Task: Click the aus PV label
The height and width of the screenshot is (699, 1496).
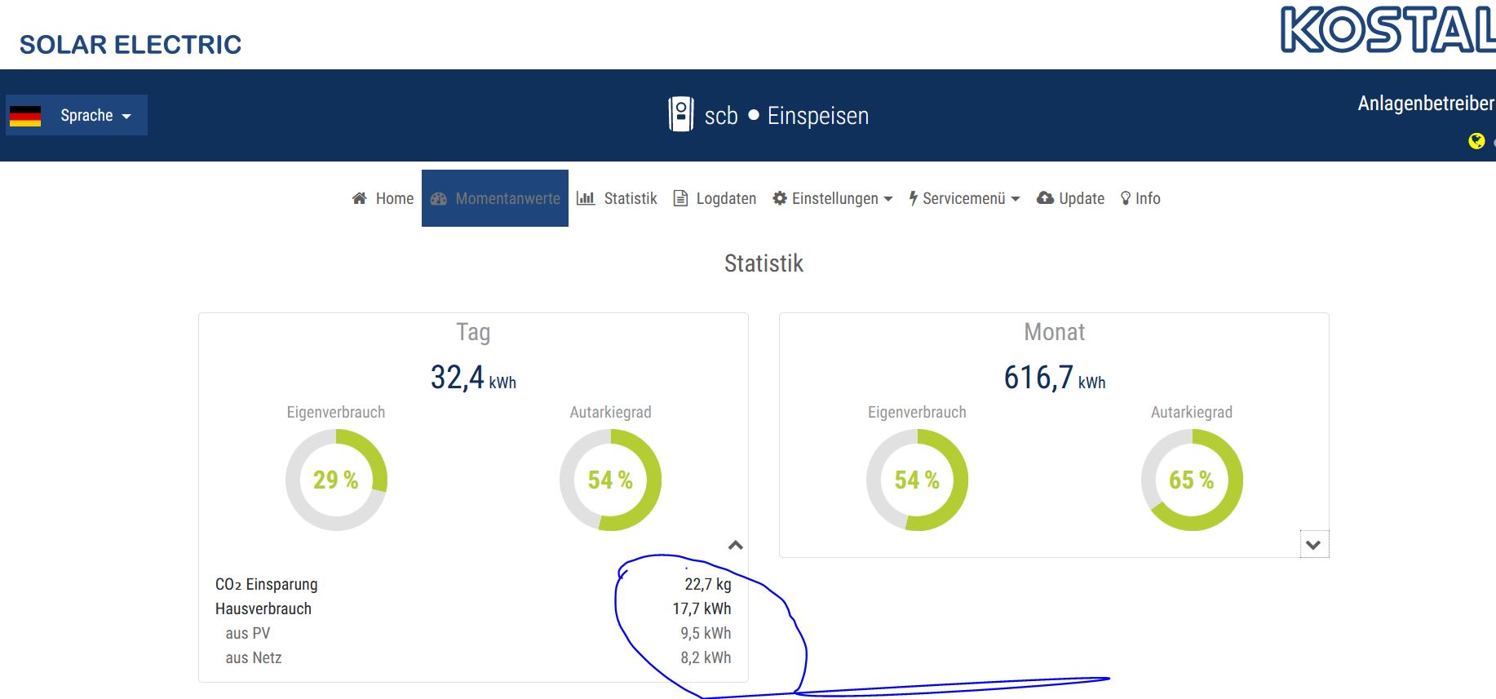Action: [x=248, y=633]
